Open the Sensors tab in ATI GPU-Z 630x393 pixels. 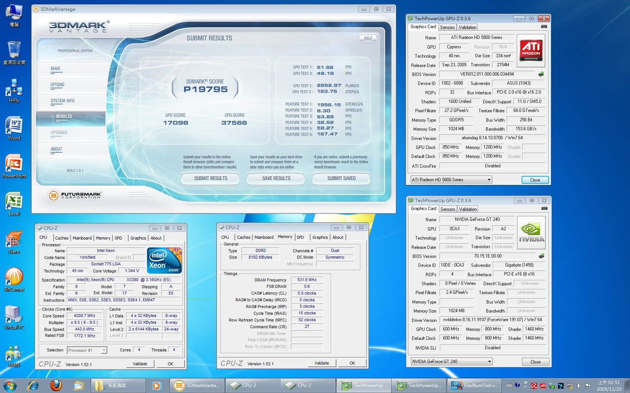tap(447, 27)
